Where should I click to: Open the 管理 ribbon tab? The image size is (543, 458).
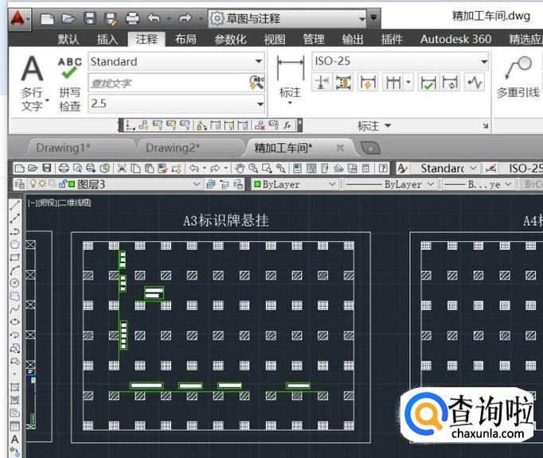click(x=314, y=39)
